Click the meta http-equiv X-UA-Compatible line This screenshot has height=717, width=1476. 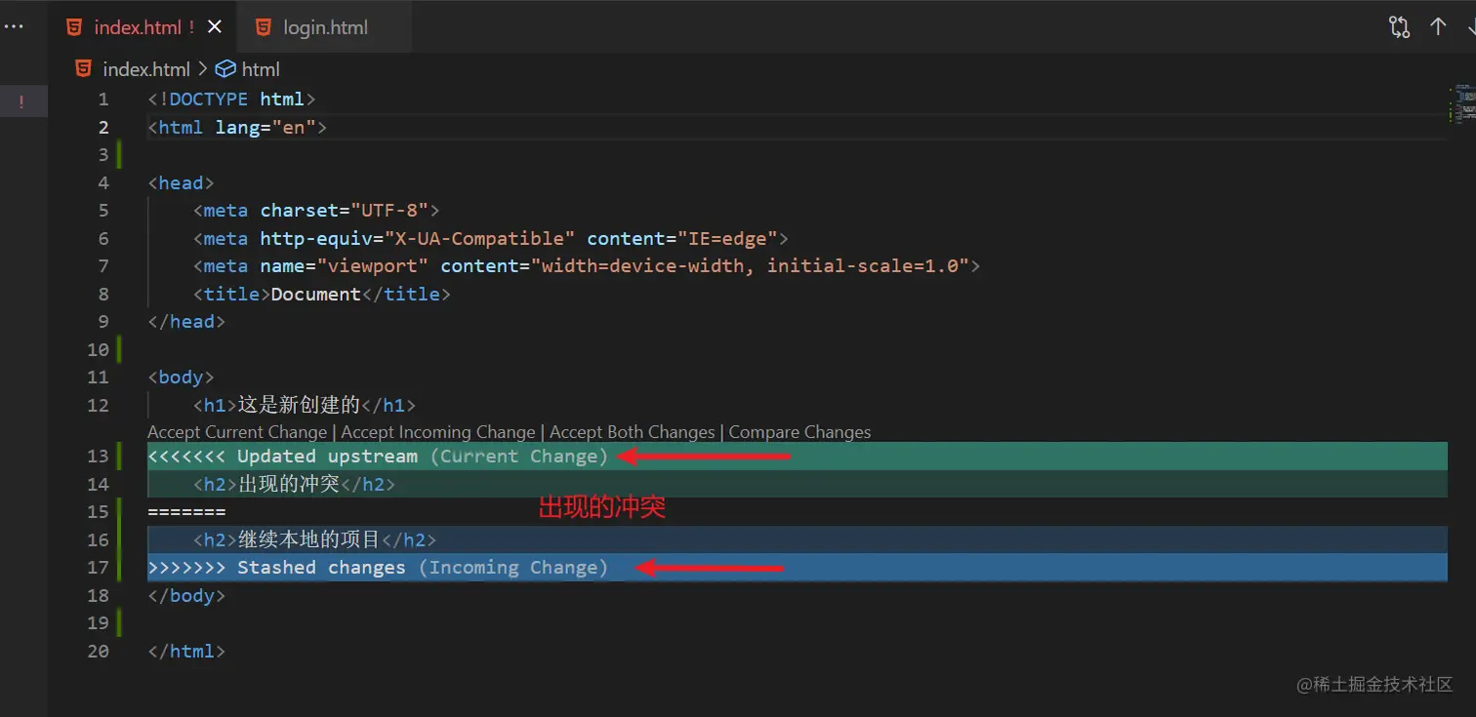click(x=490, y=239)
